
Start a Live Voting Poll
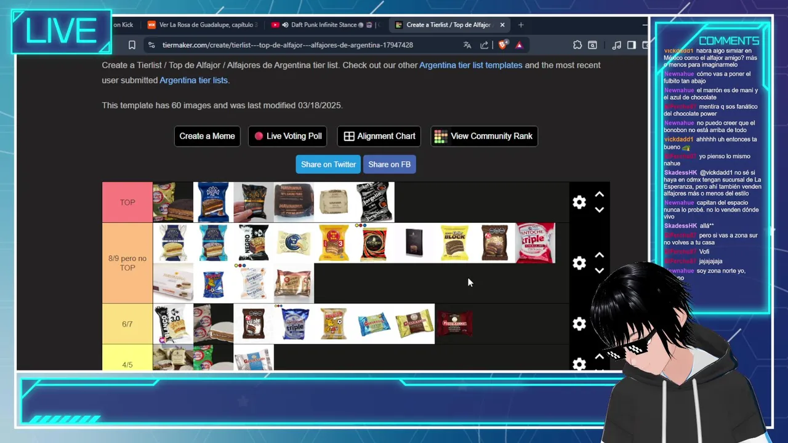(x=287, y=136)
